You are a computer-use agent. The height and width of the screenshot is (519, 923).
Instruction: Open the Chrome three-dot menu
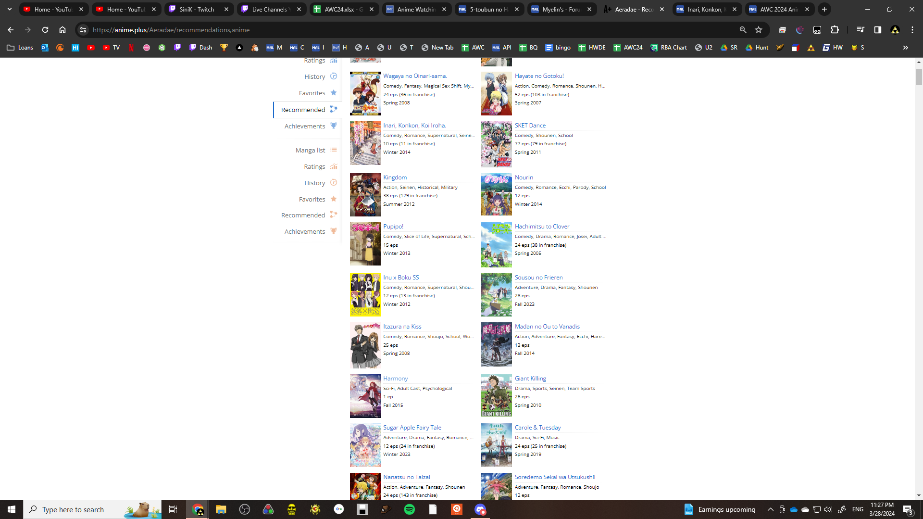pos(912,30)
